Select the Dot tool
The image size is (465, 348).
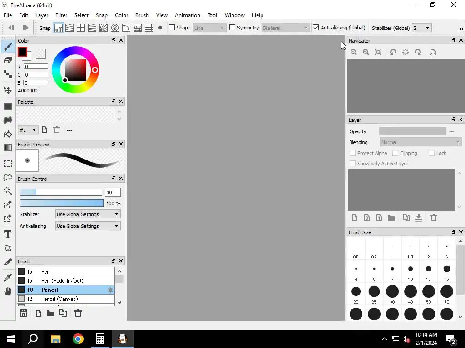pos(8,74)
